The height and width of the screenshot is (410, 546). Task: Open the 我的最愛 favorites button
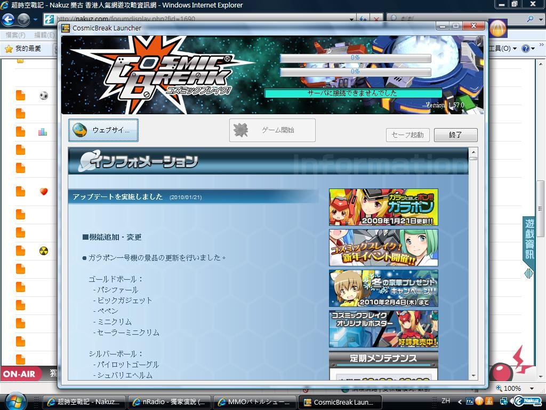tap(23, 49)
